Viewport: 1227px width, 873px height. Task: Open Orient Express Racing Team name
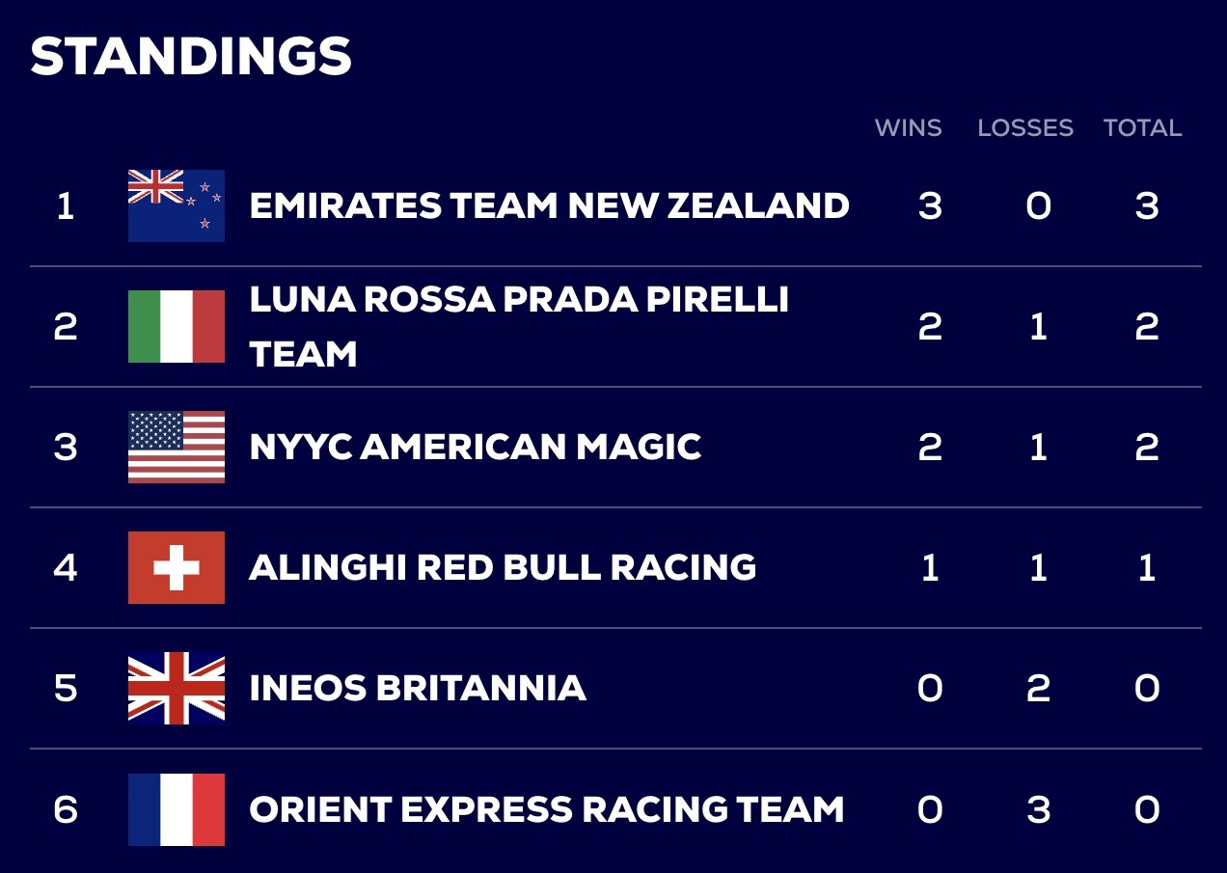click(x=546, y=808)
